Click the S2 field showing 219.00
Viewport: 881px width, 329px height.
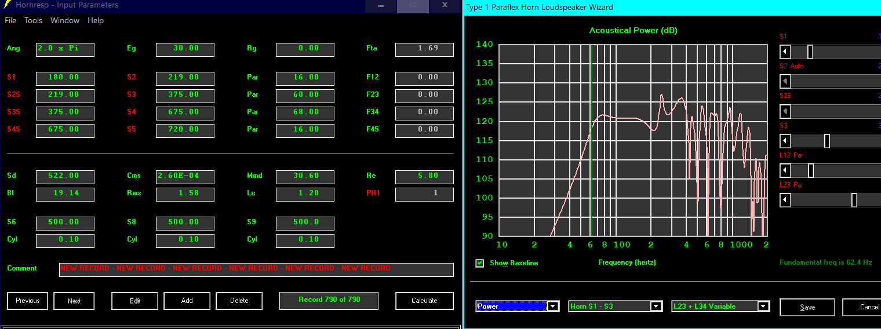click(x=185, y=78)
